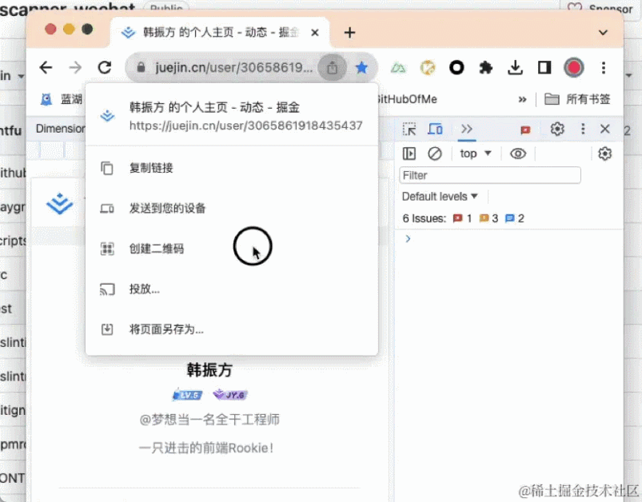Choose 创建二维码 from share menu
The height and width of the screenshot is (502, 642).
232,249
